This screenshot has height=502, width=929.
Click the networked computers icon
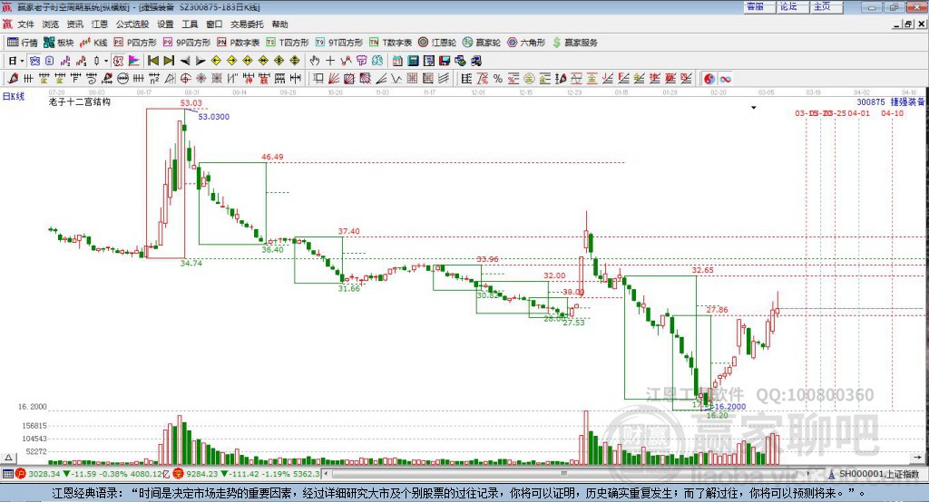click(460, 61)
